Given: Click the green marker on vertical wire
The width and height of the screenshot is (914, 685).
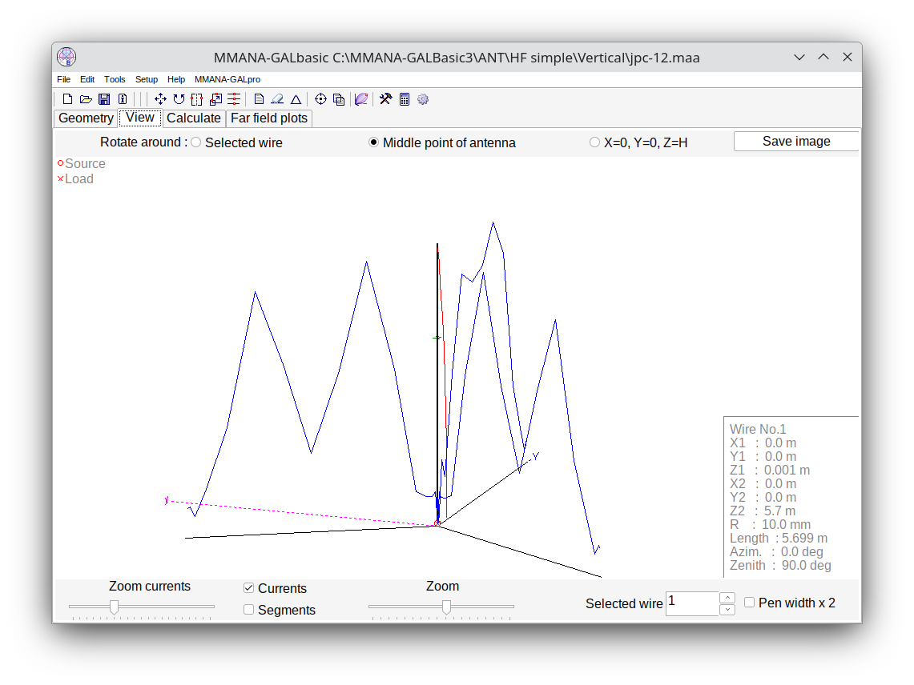Looking at the screenshot, I should (x=437, y=338).
